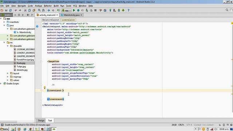Click the Cut scissors icon

[x=25, y=10]
